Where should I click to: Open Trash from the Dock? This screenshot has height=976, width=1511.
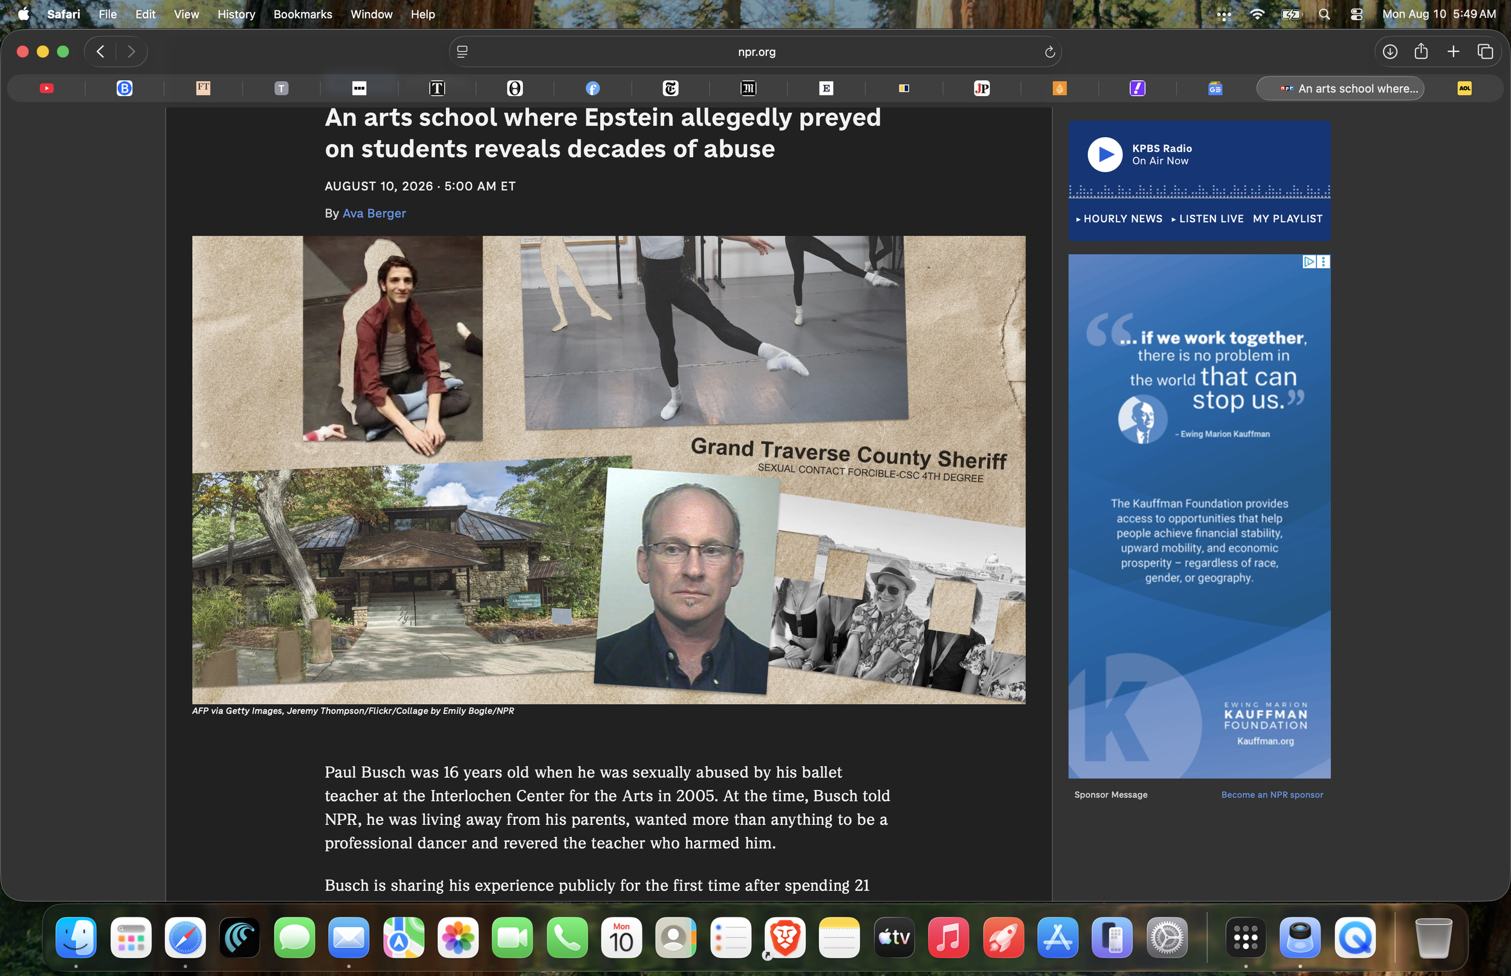click(x=1434, y=937)
